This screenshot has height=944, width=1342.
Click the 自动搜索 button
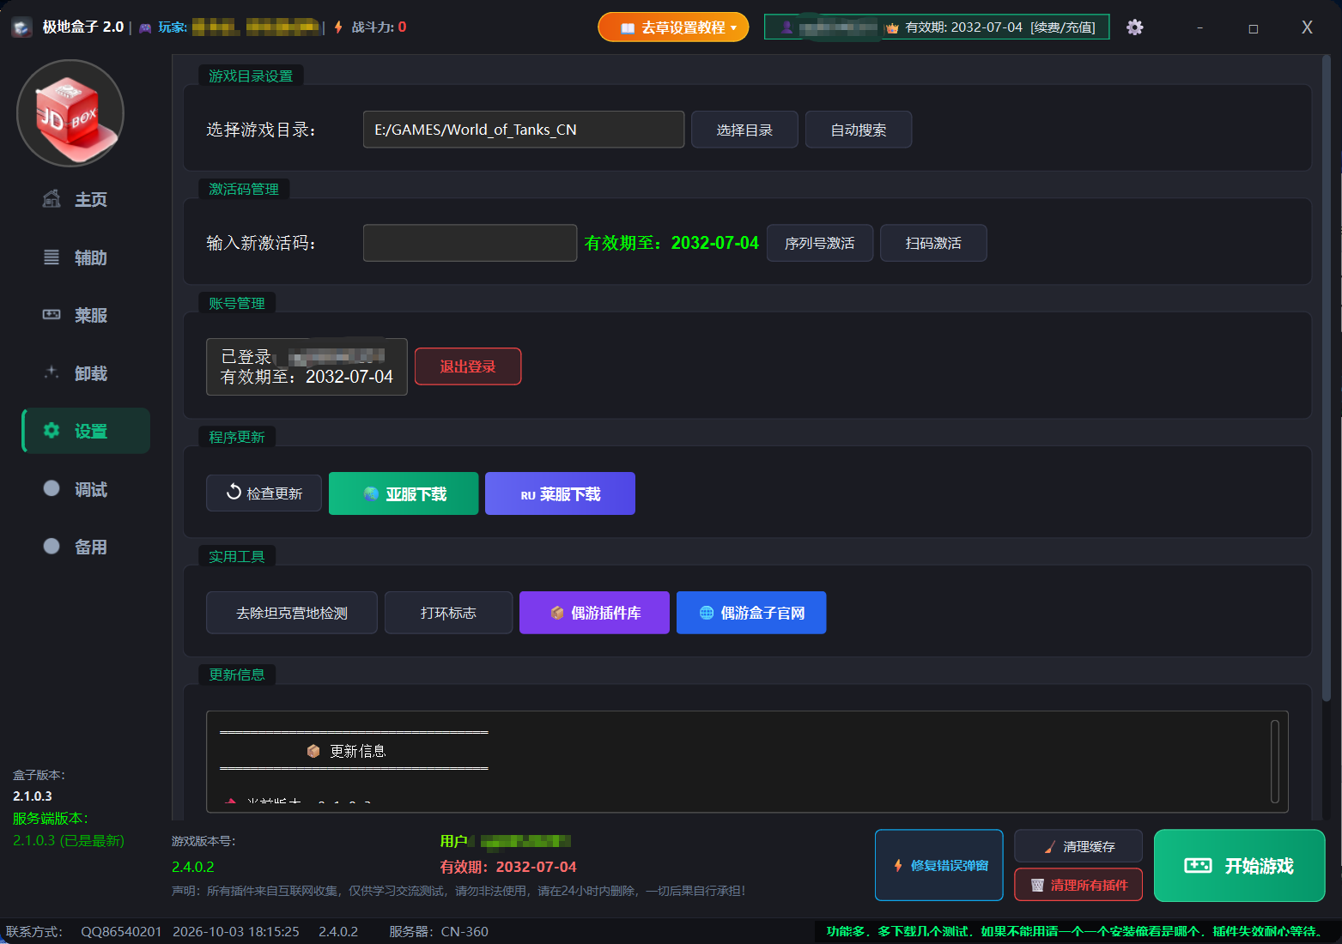click(859, 130)
